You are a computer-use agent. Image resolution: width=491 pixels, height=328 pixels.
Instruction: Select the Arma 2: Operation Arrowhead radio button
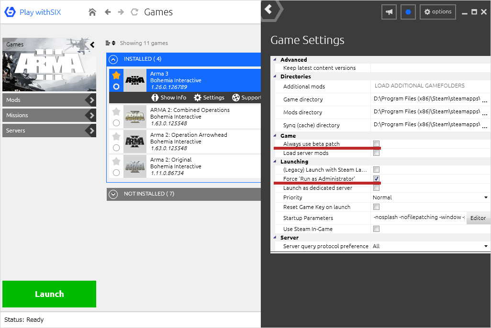coord(116,148)
